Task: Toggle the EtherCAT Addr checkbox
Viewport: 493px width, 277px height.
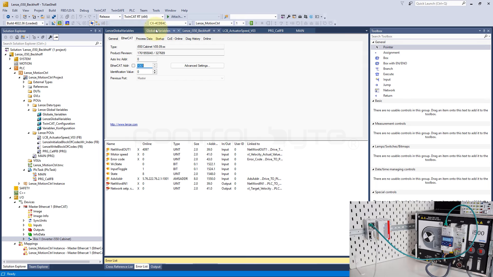Action: click(133, 66)
